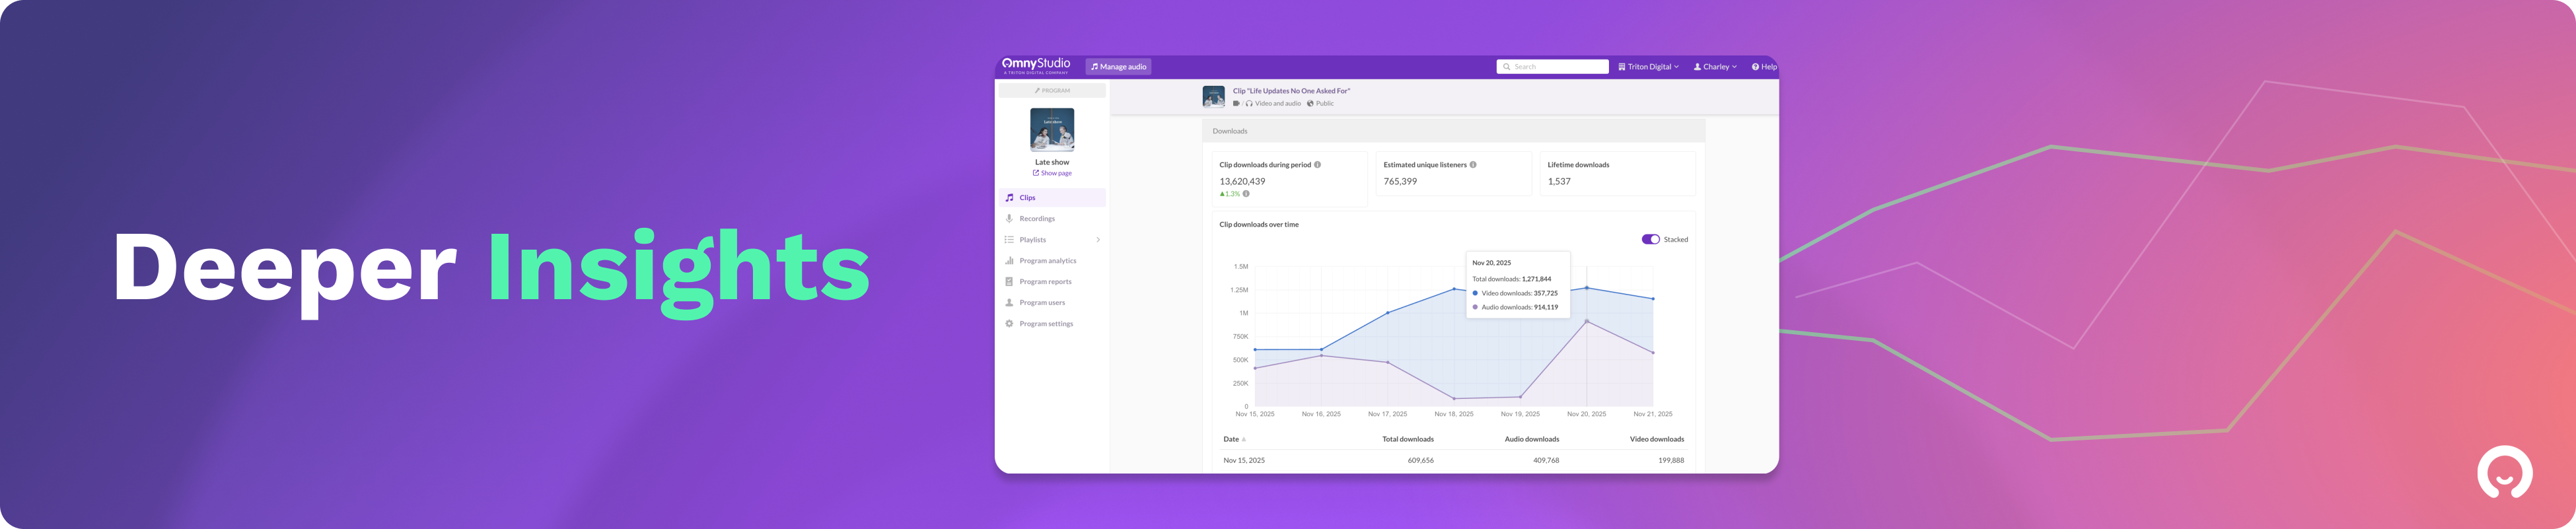
Task: Open Program reports from sidebar
Action: click(1045, 282)
